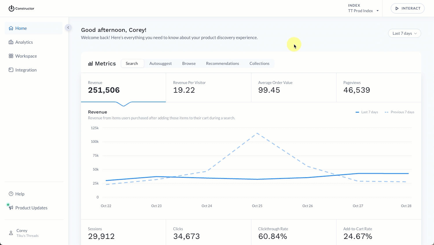Click the Constructor logo icon
The image size is (434, 245).
pyautogui.click(x=11, y=8)
